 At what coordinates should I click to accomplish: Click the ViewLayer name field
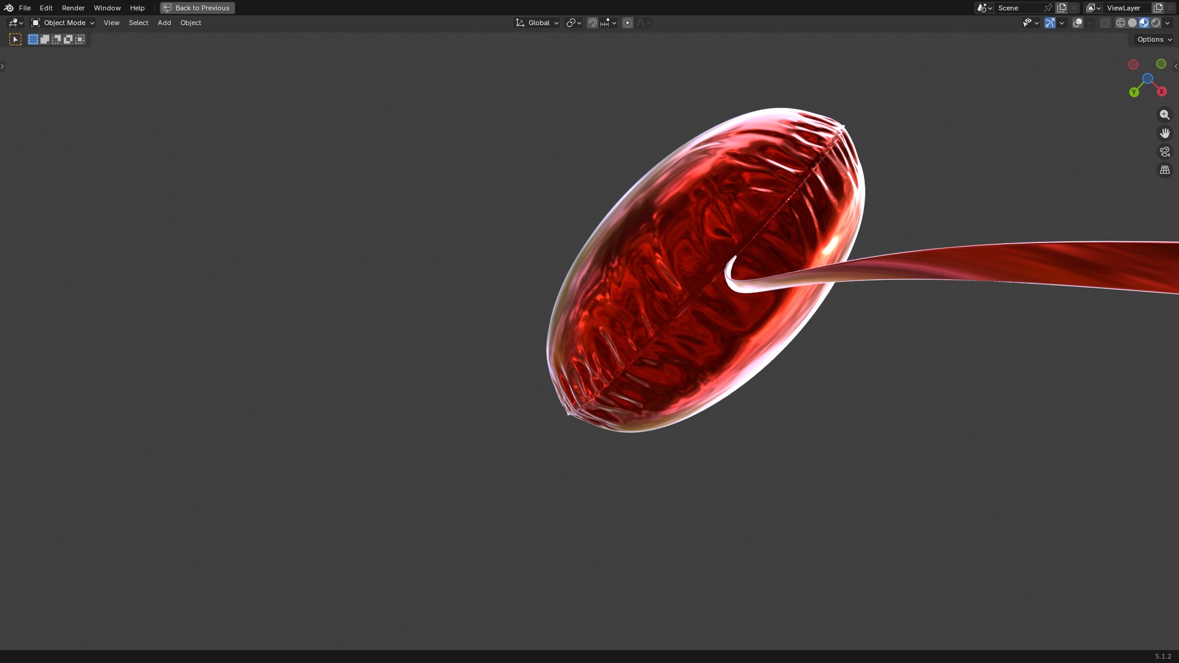coord(1127,8)
